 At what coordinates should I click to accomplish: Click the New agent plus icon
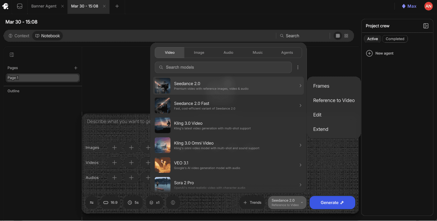pyautogui.click(x=369, y=53)
